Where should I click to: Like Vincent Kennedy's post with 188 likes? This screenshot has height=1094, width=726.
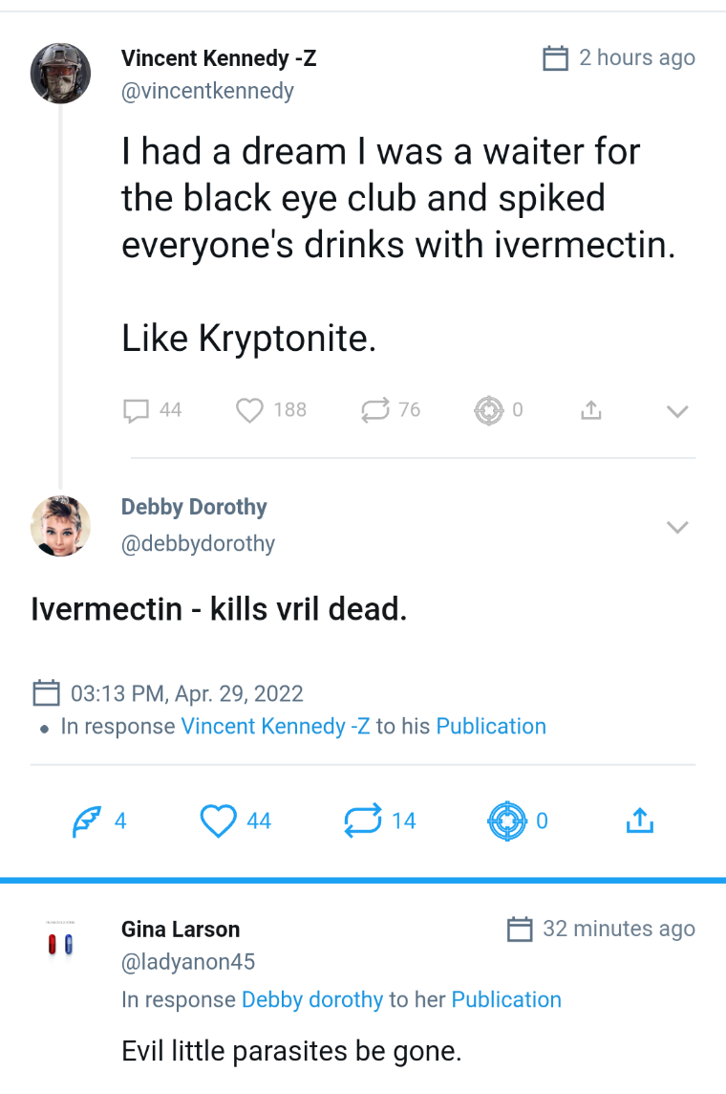click(249, 410)
